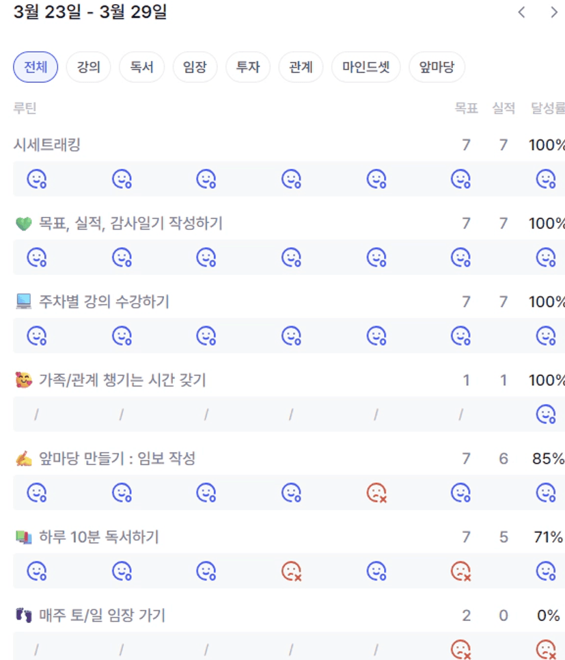The image size is (565, 660).
Task: Filter routines by 투자
Action: 248,67
